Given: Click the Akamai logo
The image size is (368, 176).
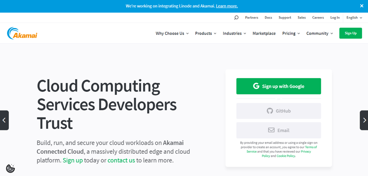Looking at the screenshot, I should [x=22, y=33].
